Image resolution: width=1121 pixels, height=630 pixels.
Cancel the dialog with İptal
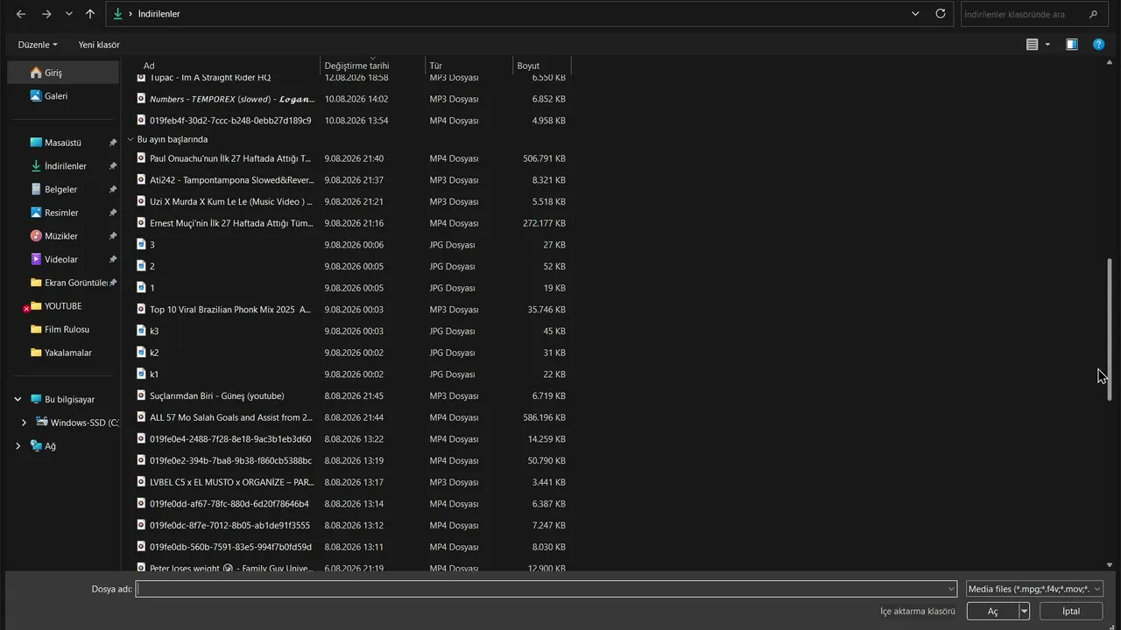pyautogui.click(x=1071, y=612)
